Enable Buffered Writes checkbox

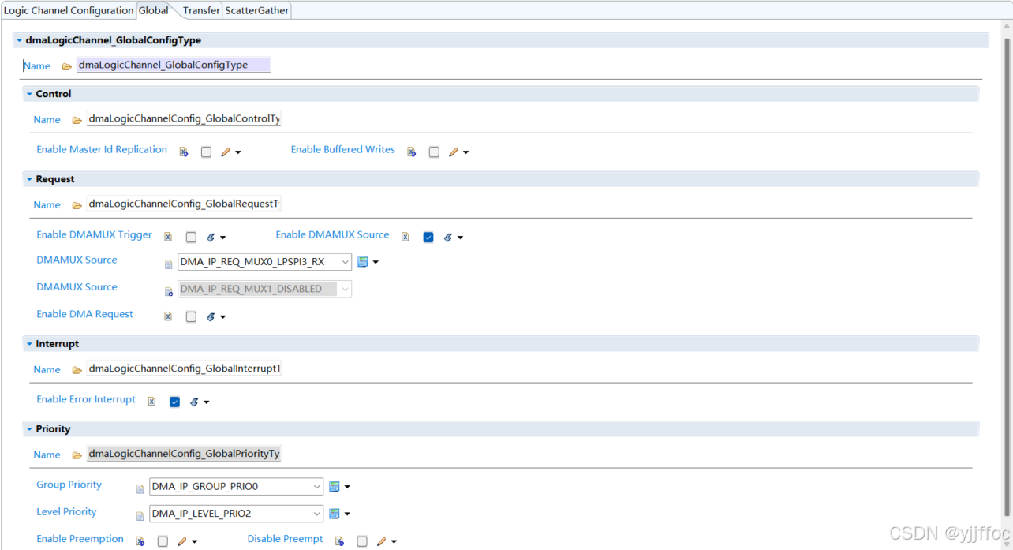pyautogui.click(x=434, y=152)
